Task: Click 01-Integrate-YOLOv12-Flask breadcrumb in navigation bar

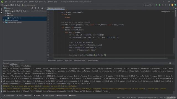Action: [x=11, y=5]
